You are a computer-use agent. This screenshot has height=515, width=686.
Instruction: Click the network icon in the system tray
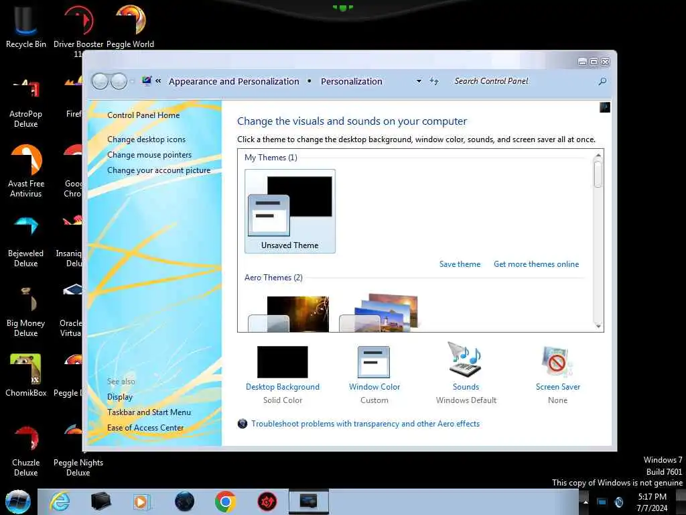tap(602, 502)
